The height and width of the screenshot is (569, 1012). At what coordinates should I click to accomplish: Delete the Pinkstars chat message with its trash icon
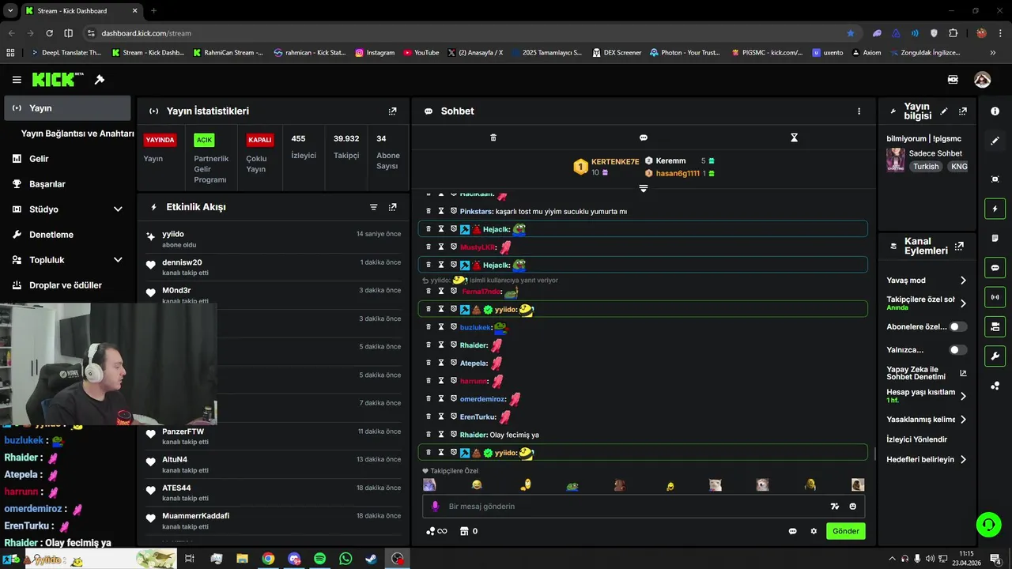pyautogui.click(x=429, y=211)
